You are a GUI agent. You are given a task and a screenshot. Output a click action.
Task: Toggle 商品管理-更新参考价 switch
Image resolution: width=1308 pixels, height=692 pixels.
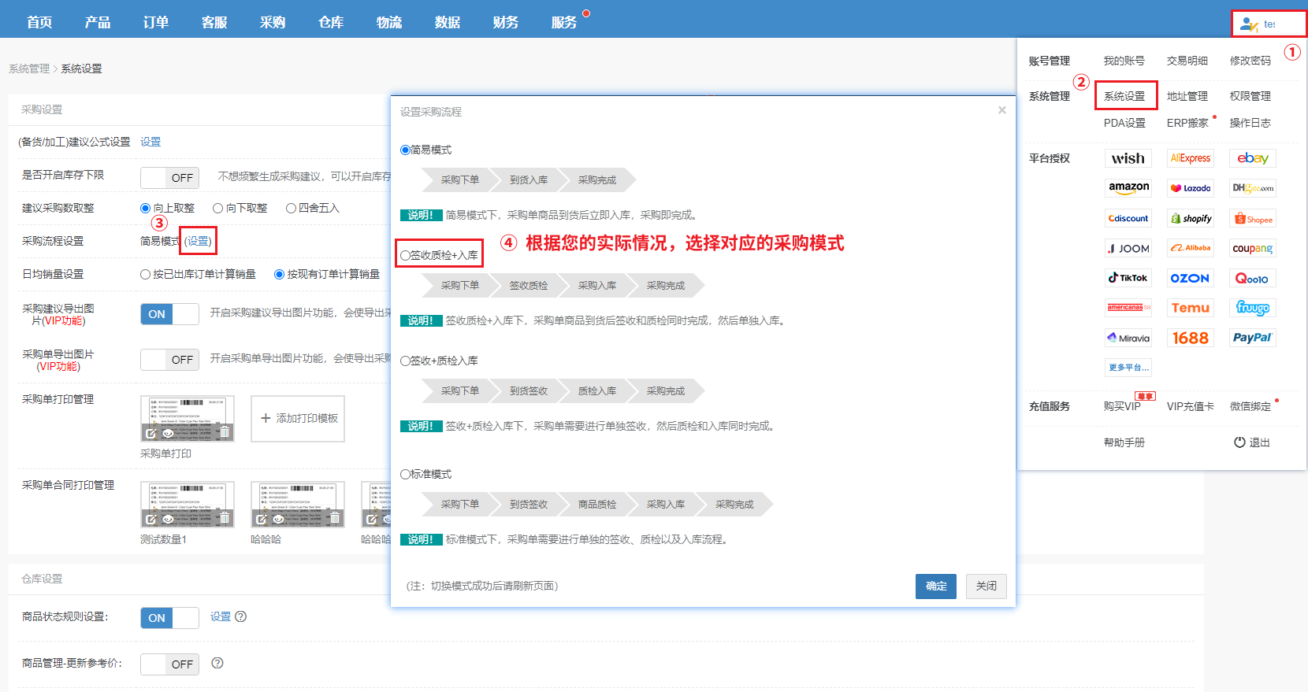click(x=169, y=664)
